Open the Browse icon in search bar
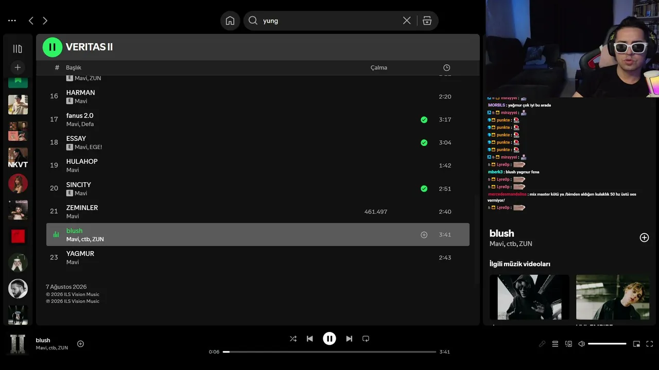 point(427,21)
